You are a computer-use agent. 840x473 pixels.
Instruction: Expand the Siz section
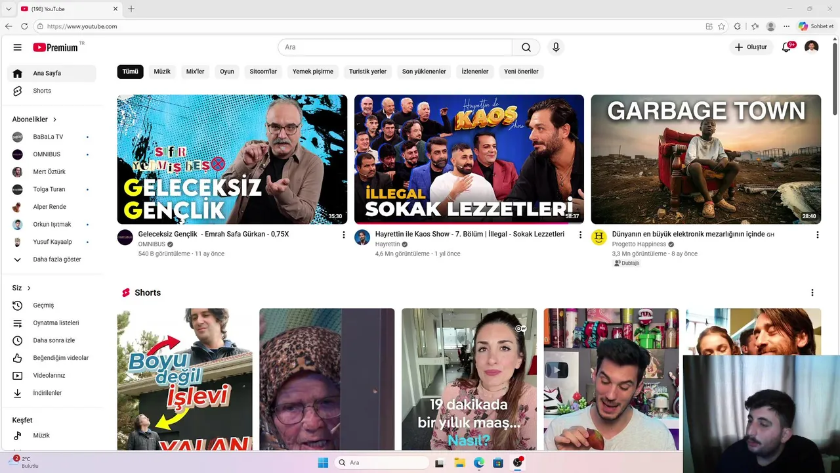click(22, 288)
